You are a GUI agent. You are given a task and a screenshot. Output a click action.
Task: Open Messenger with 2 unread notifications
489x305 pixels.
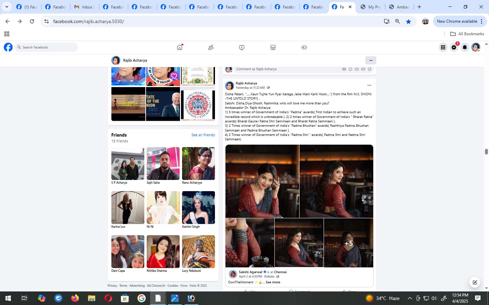tap(454, 47)
